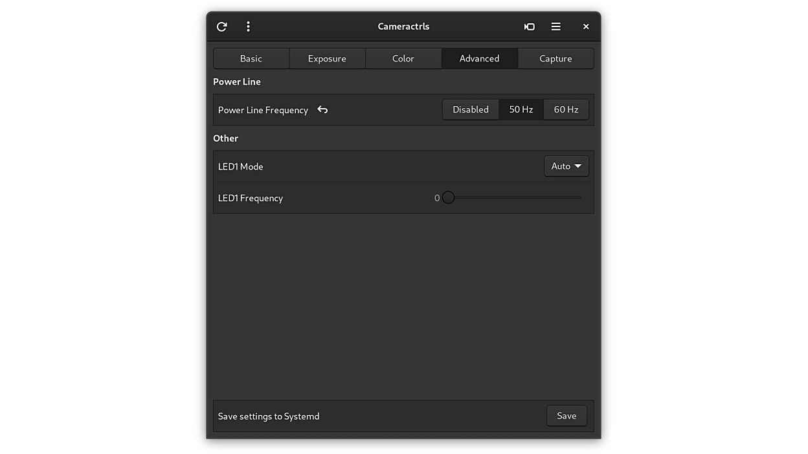The width and height of the screenshot is (808, 454).
Task: Select the Advanced tab
Action: 479,58
